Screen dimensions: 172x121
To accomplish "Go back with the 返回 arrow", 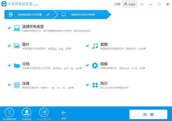I will (64, 115).
